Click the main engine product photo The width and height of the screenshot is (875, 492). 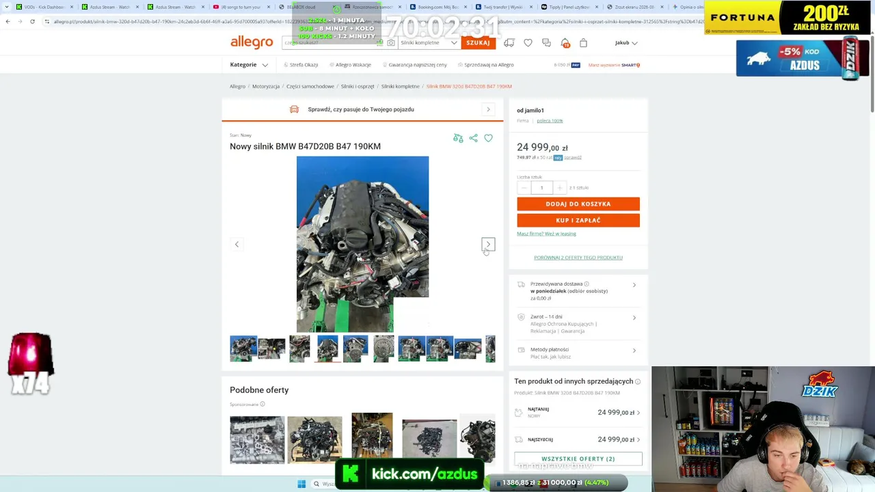[362, 244]
